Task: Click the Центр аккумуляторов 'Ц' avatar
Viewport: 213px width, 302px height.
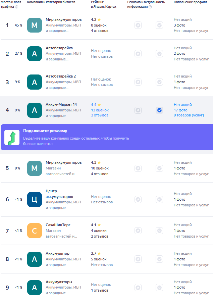Action: 34,199
